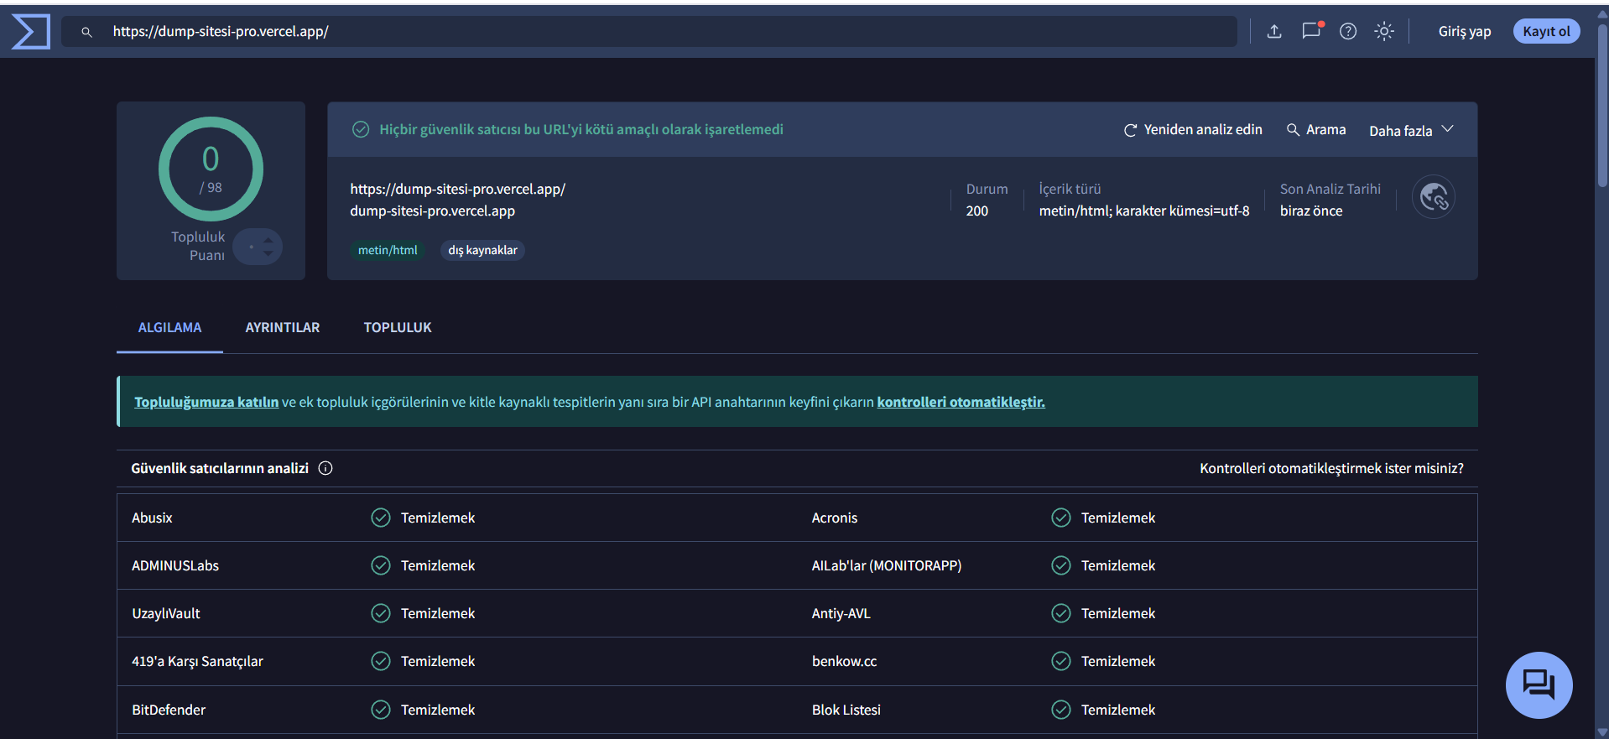This screenshot has width=1609, height=739.
Task: Click the search magnifier in URL bar
Action: 86,32
